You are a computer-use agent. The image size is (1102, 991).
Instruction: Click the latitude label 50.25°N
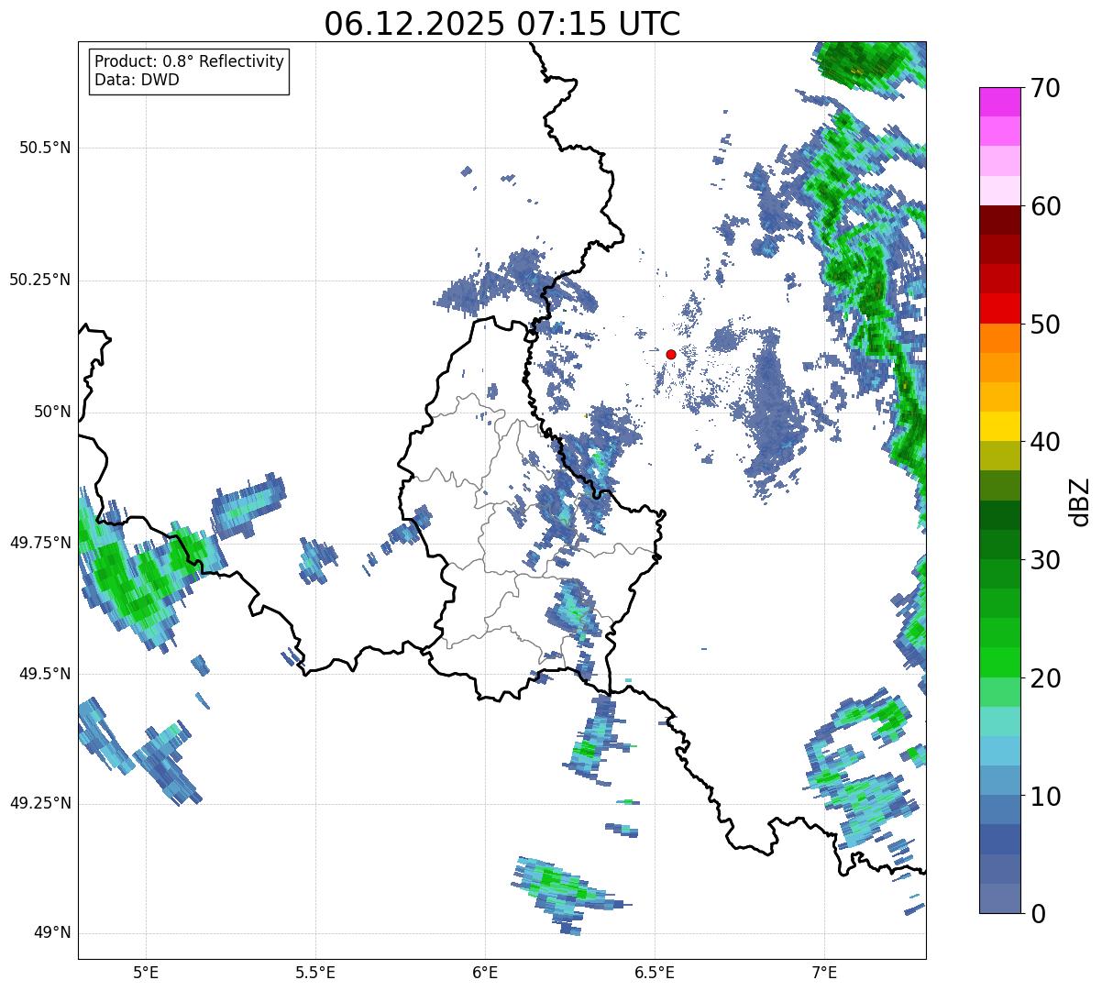[39, 280]
